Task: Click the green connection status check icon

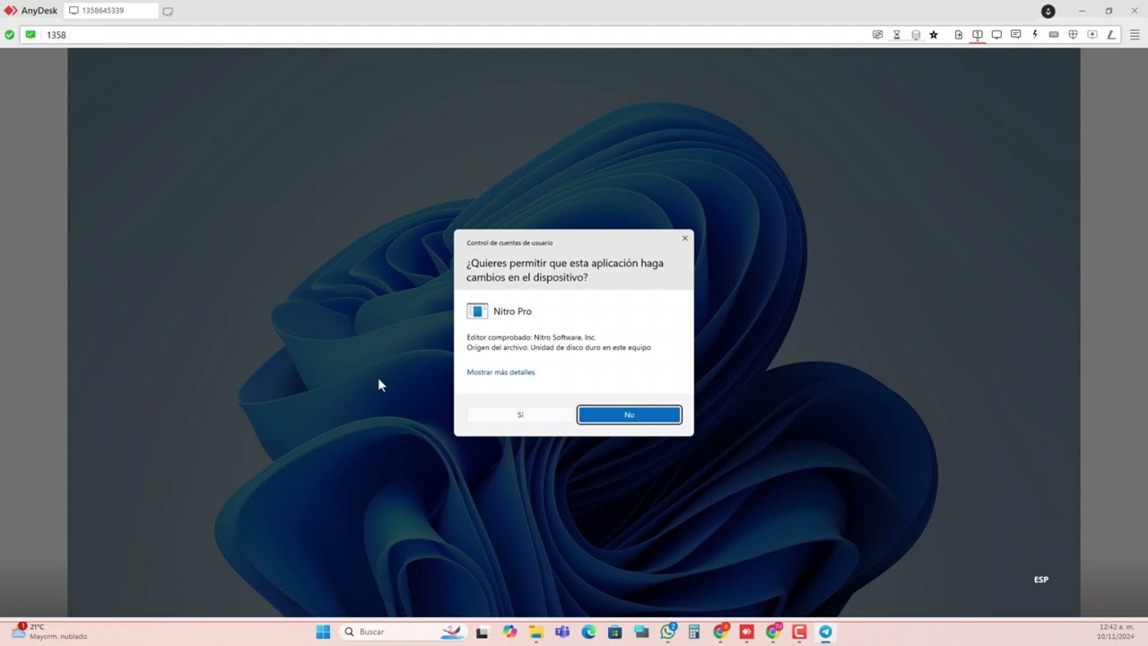Action: 9,35
